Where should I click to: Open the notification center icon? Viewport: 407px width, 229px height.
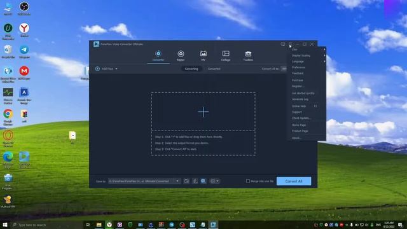pos(400,225)
